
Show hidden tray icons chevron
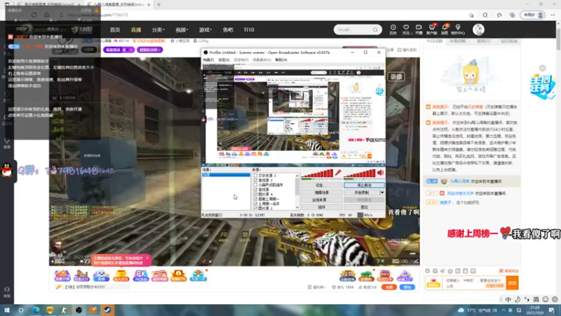coord(503,310)
